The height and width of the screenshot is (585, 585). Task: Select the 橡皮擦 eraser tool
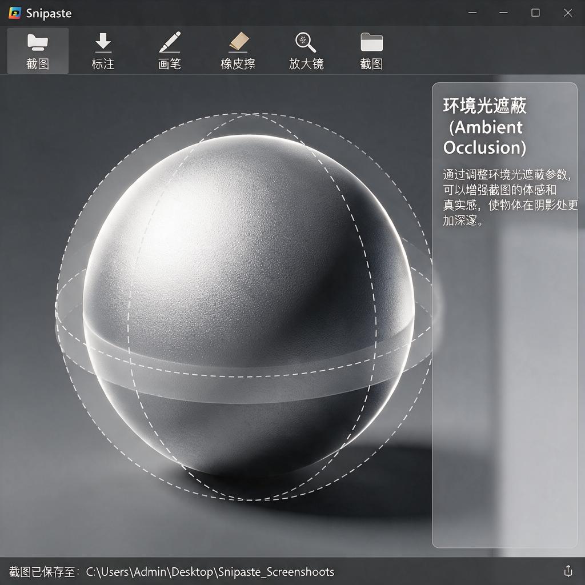[238, 51]
